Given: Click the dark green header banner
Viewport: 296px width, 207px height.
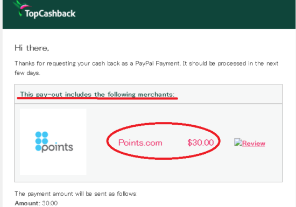Looking at the screenshot, I should point(149,15).
